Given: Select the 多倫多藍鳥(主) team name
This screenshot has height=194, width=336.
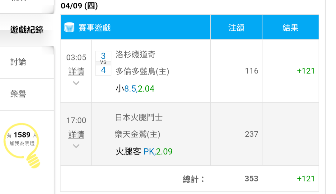Looking at the screenshot, I should (142, 72).
